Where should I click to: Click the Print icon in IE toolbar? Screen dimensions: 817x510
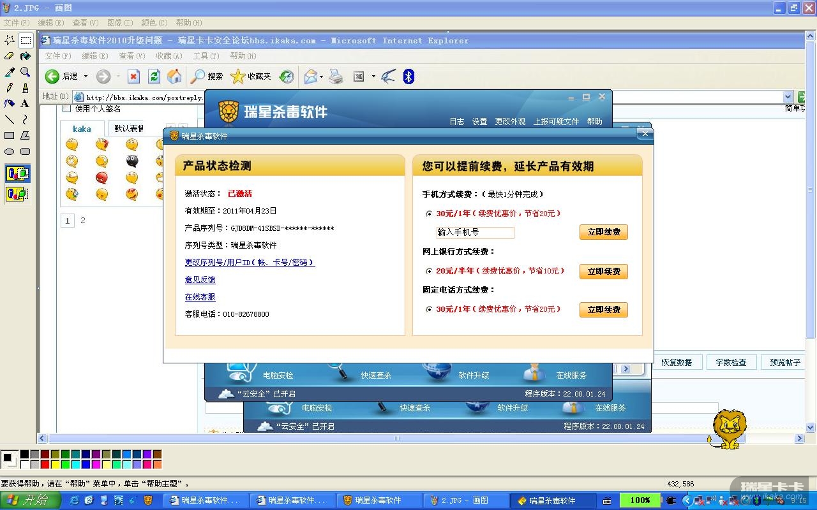click(x=336, y=76)
